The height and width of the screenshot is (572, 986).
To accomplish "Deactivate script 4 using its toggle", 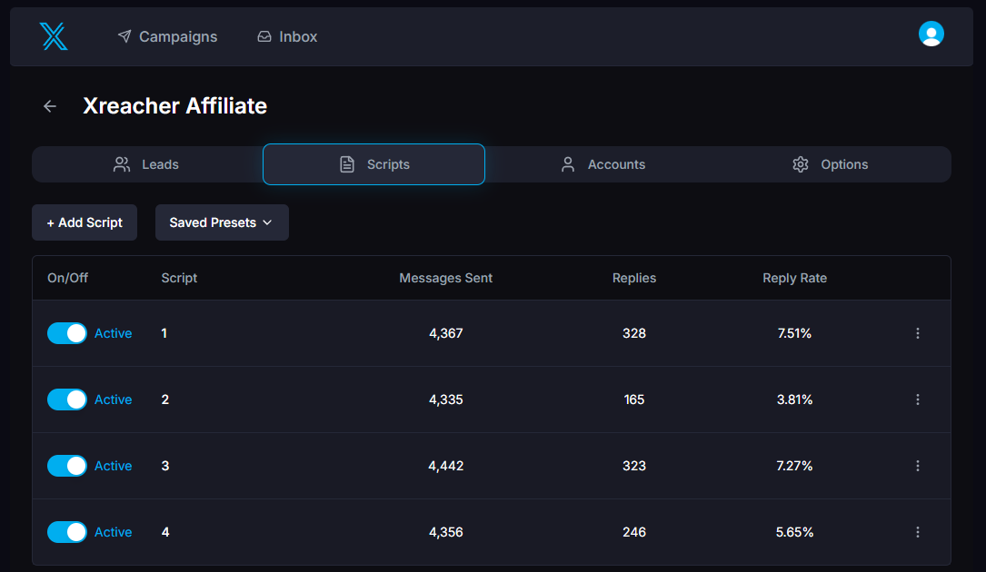I will [x=67, y=532].
